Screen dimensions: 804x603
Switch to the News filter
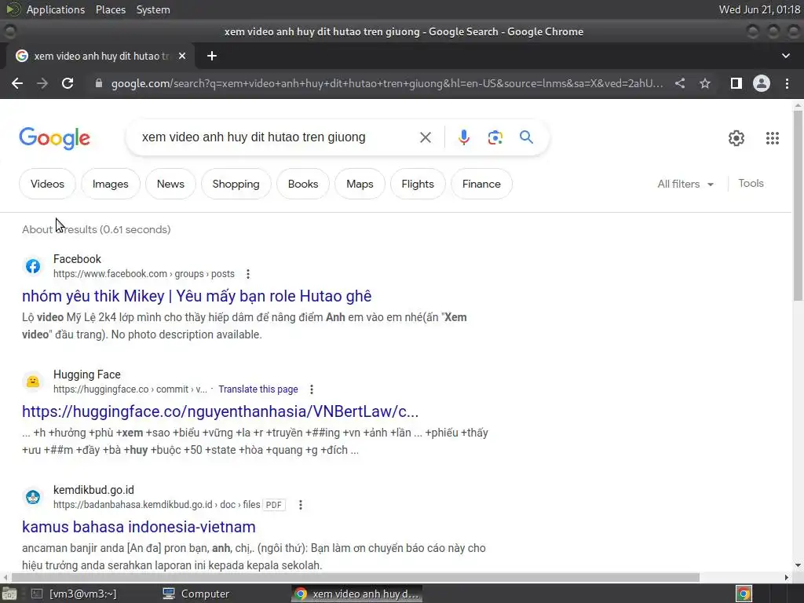tap(170, 184)
